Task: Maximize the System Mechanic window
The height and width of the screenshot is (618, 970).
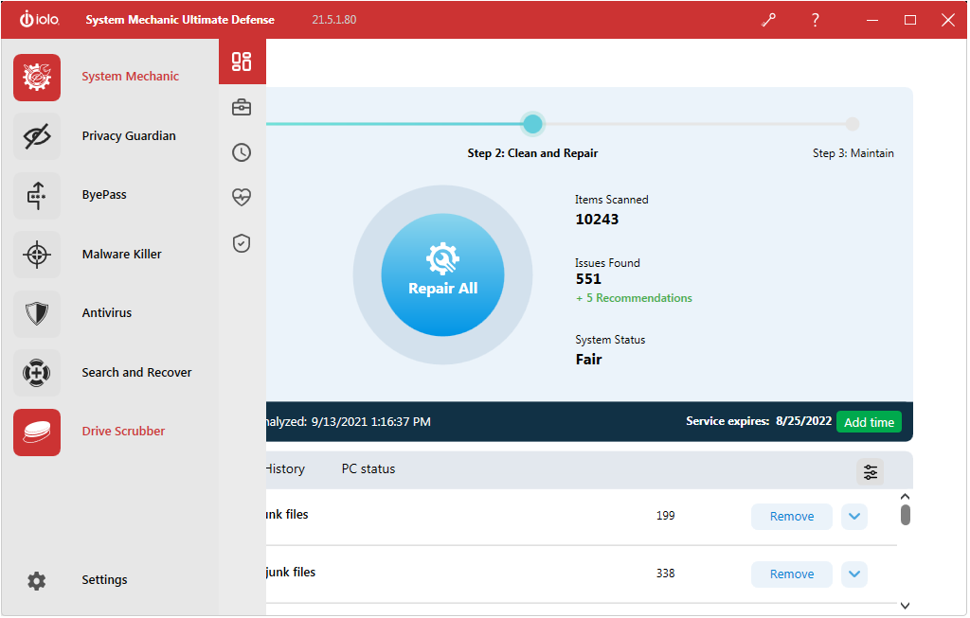Action: pyautogui.click(x=909, y=20)
